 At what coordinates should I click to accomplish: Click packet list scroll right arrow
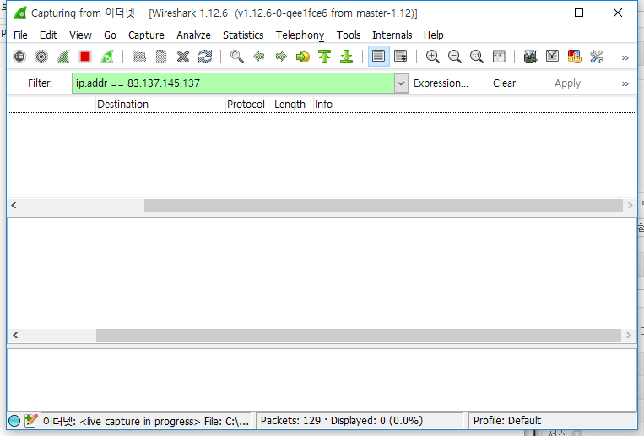pos(630,205)
